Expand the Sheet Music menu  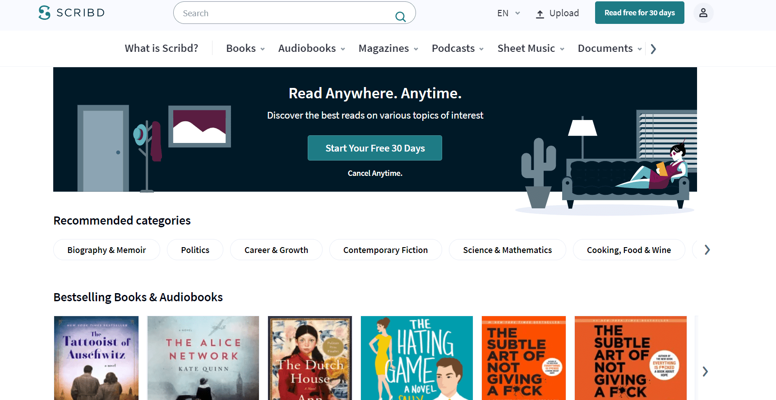pos(531,48)
